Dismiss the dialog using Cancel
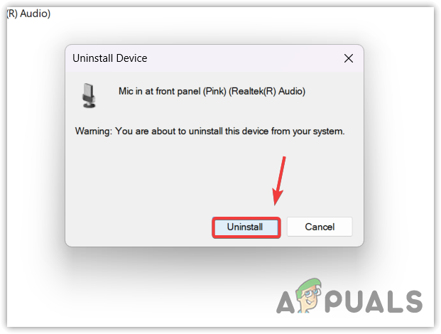The height and width of the screenshot is (334, 441). point(320,227)
